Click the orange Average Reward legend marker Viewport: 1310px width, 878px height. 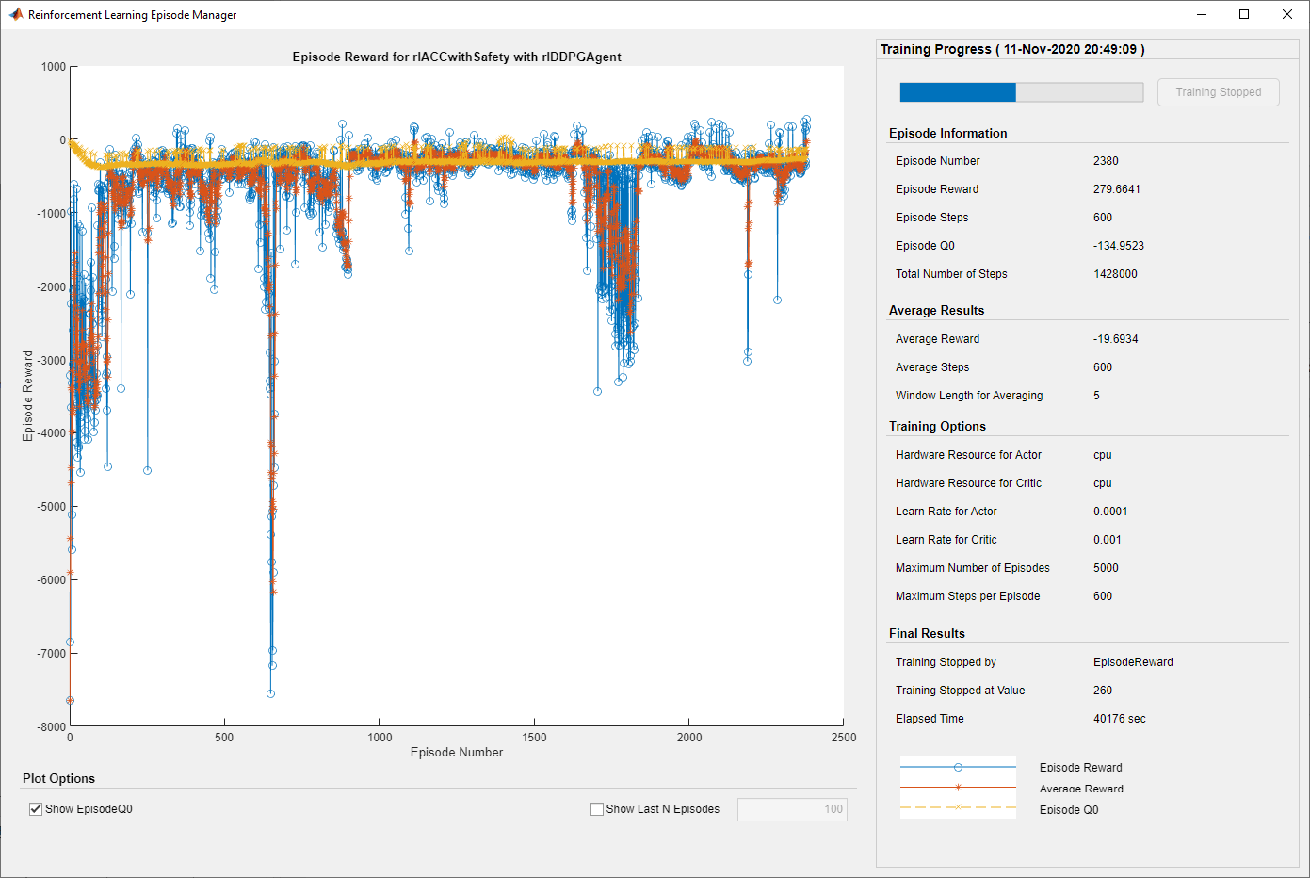click(x=958, y=788)
